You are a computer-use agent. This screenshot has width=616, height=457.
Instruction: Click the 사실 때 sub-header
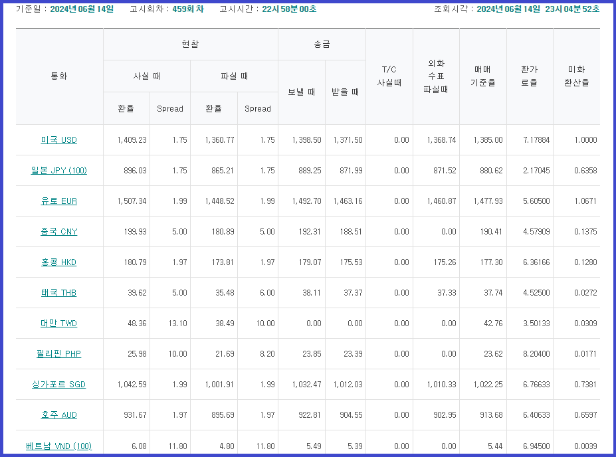[147, 76]
